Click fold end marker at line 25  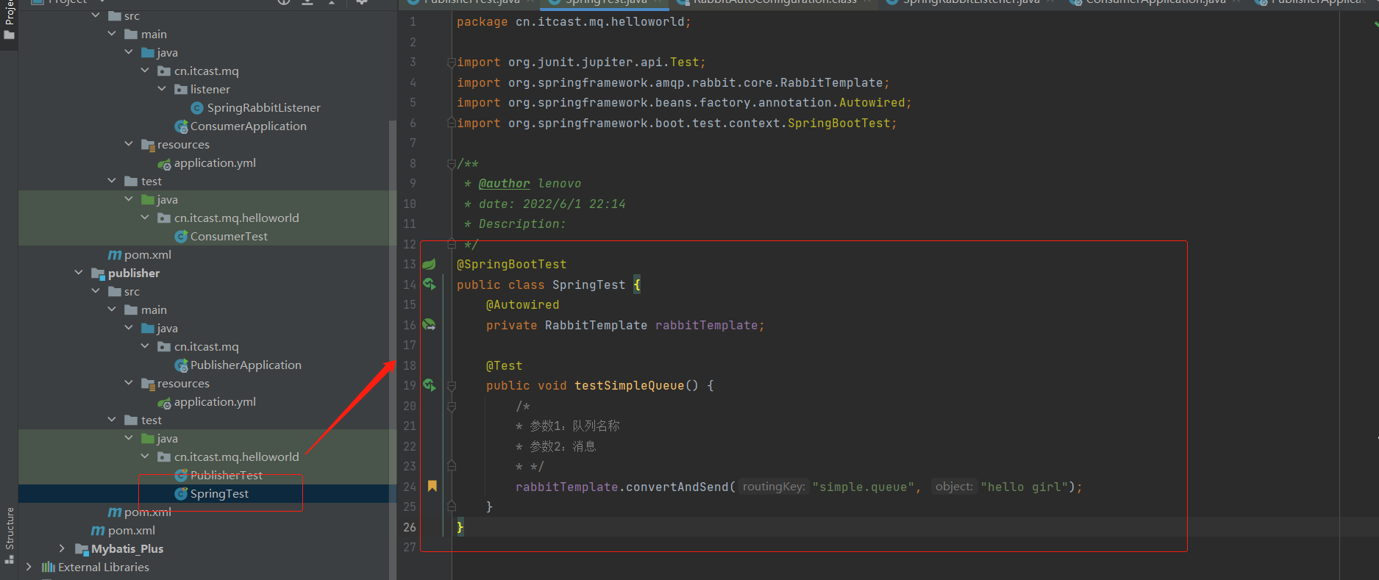tap(452, 506)
